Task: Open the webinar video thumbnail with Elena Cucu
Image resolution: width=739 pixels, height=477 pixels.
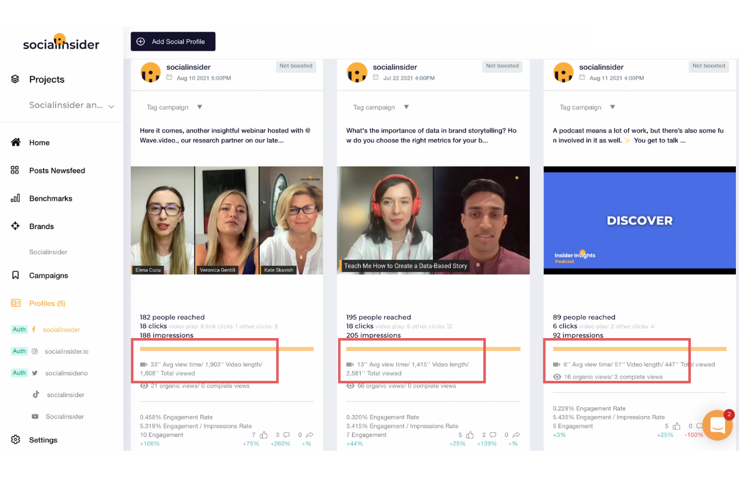Action: pyautogui.click(x=227, y=221)
